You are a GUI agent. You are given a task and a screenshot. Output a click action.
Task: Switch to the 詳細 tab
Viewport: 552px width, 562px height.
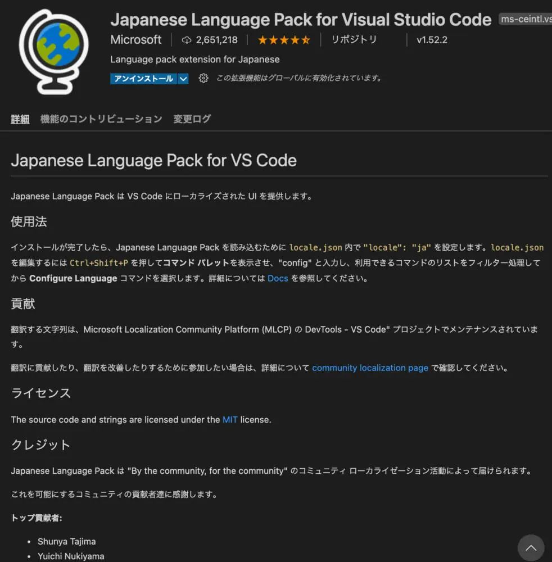(x=20, y=119)
